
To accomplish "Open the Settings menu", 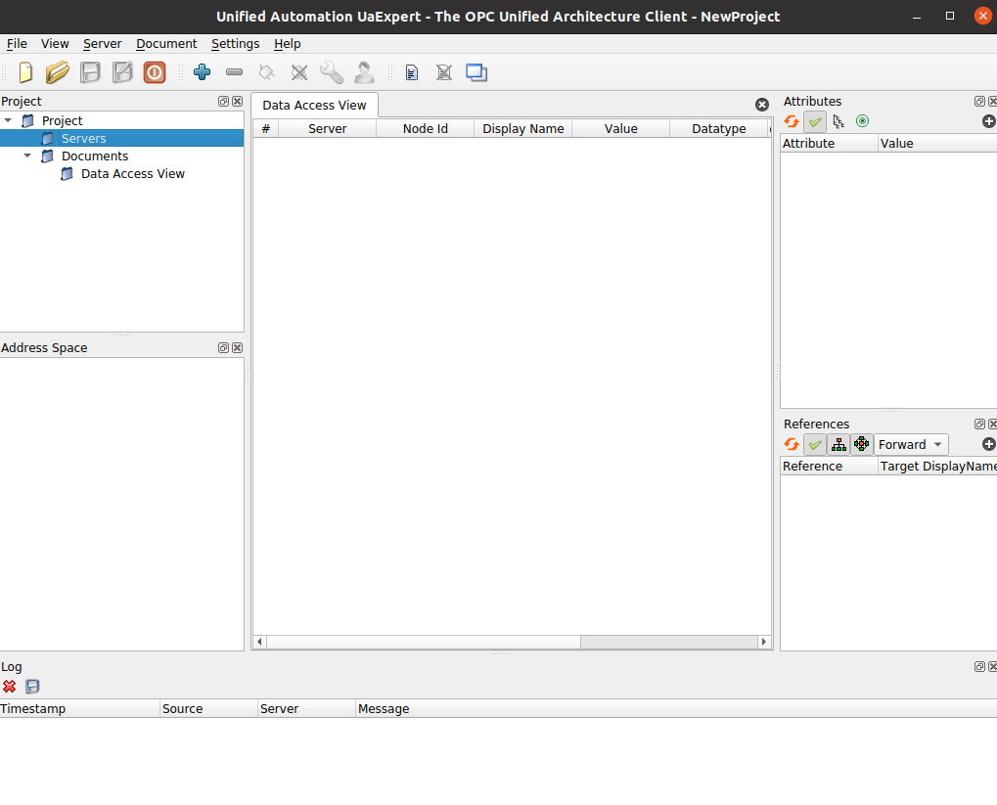I will [235, 44].
